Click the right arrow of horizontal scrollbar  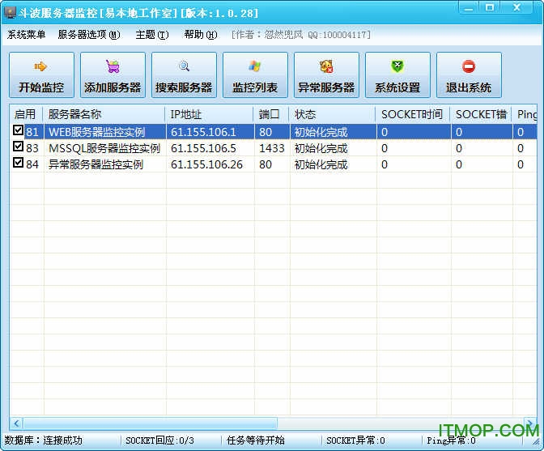coord(530,423)
